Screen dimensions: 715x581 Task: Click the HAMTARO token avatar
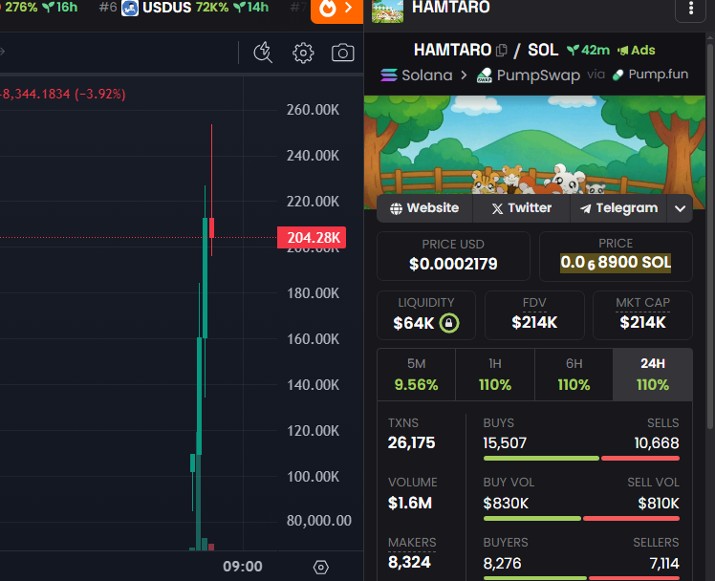387,11
